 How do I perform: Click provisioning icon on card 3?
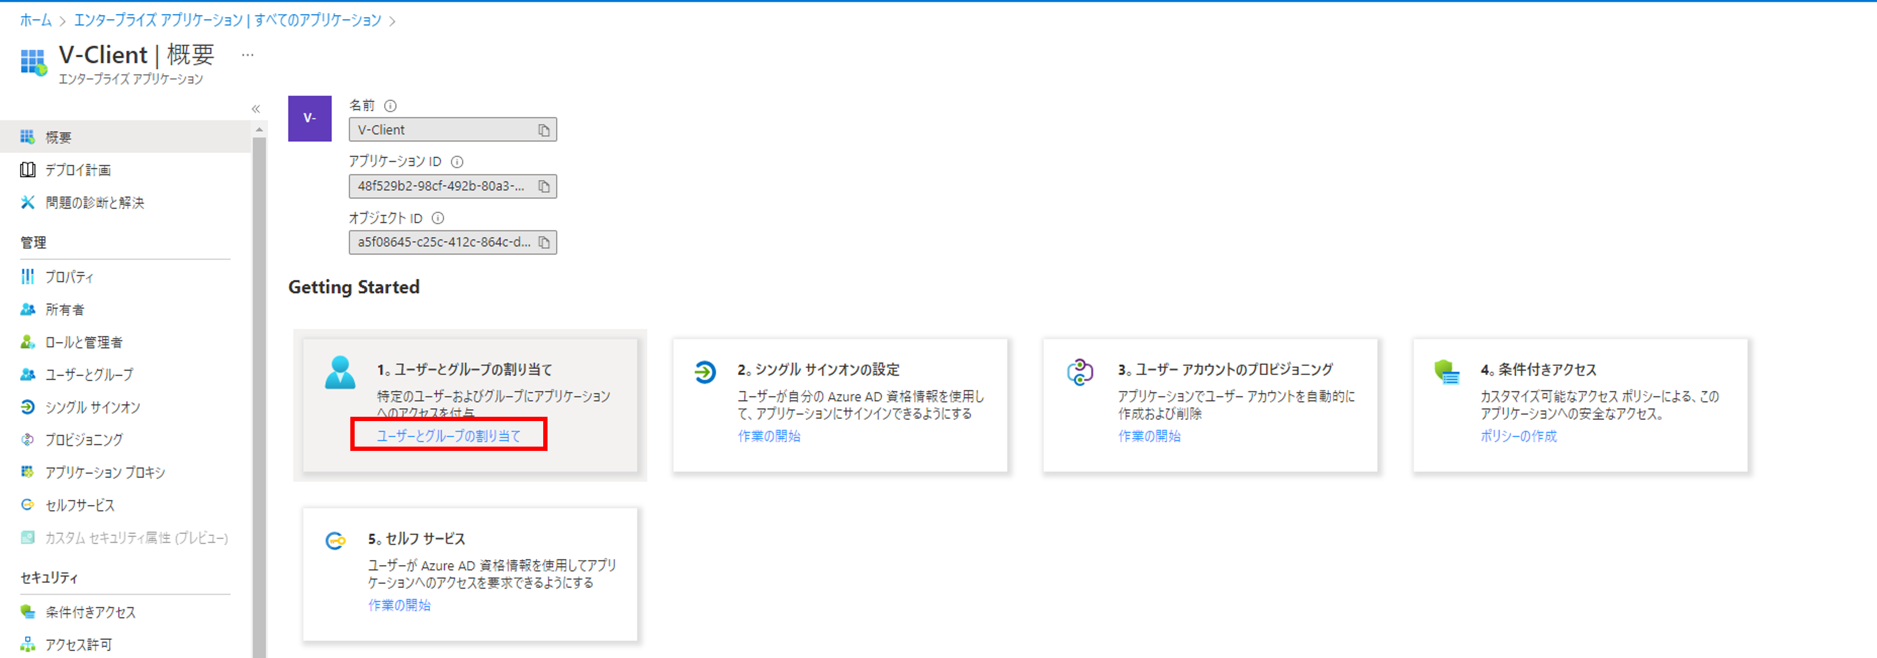point(1080,372)
